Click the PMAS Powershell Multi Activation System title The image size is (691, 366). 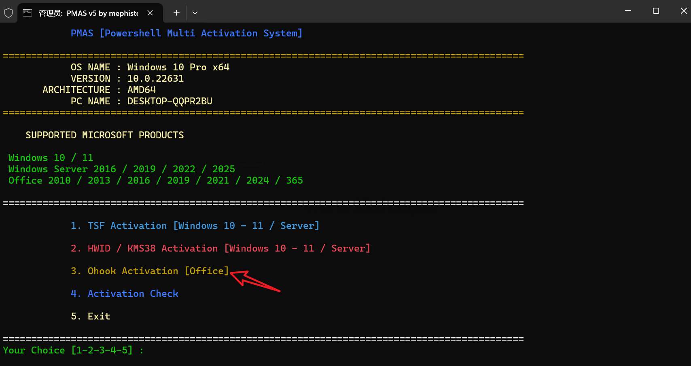coord(187,33)
